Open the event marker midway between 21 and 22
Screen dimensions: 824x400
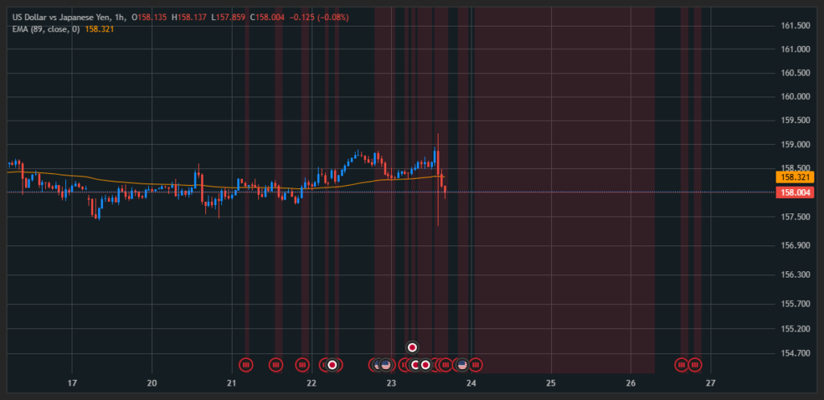(x=276, y=365)
